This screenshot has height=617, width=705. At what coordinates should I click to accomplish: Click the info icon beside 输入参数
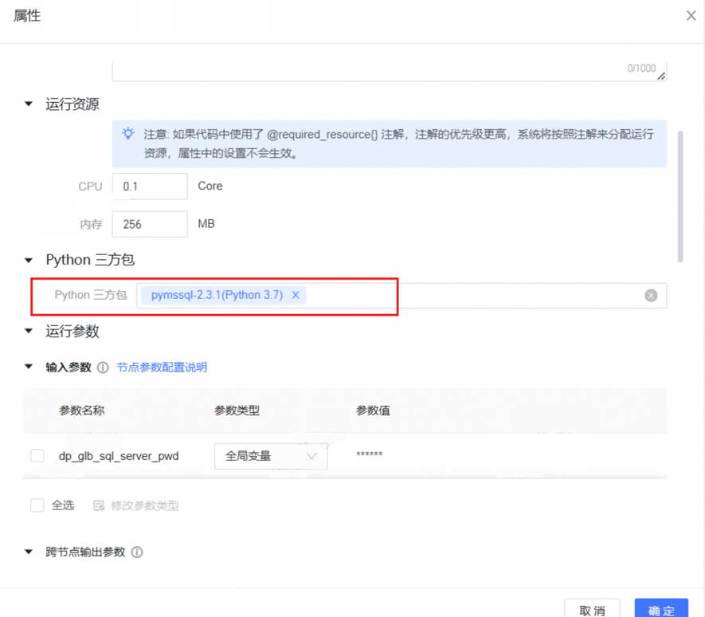pyautogui.click(x=103, y=367)
